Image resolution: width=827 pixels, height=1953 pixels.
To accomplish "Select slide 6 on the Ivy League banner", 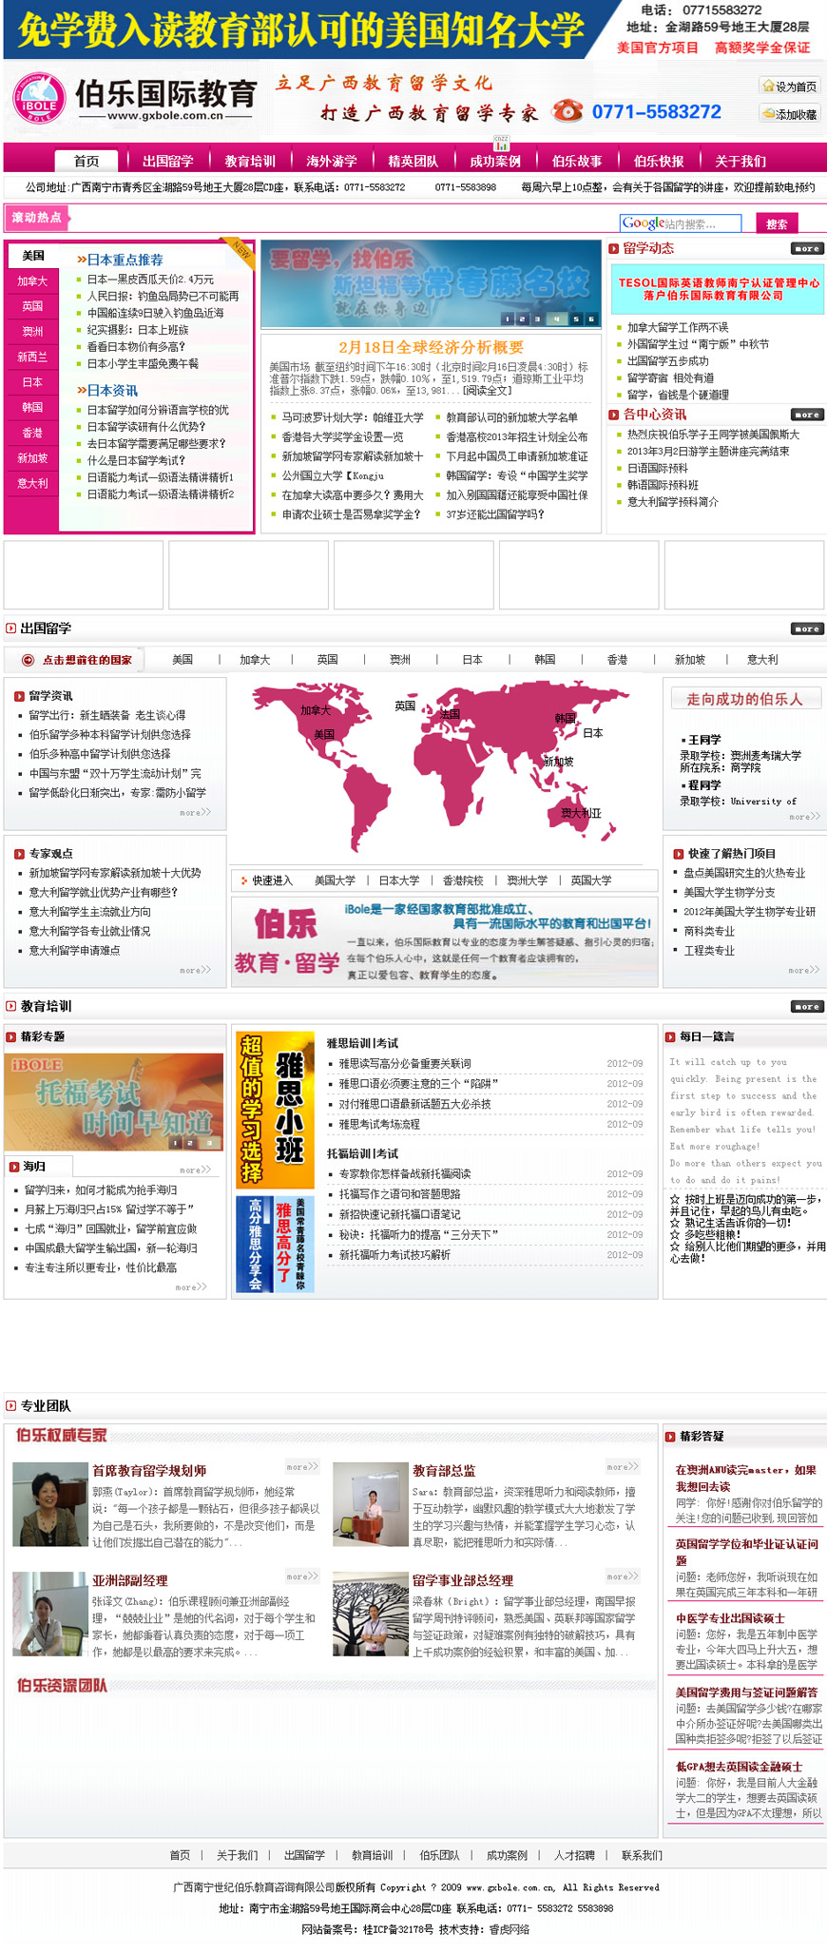I will [591, 319].
